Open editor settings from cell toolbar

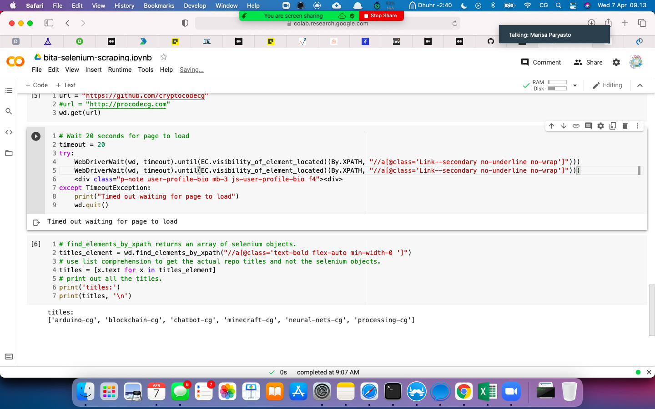(600, 126)
